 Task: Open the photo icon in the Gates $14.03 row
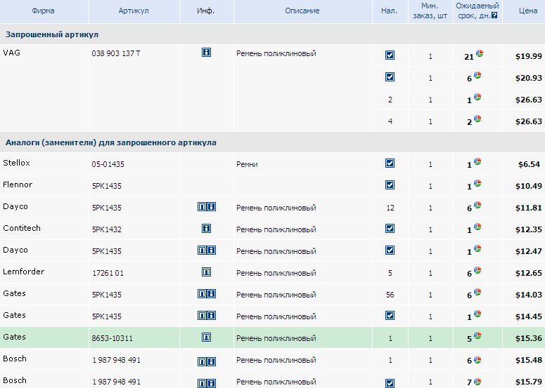[202, 294]
